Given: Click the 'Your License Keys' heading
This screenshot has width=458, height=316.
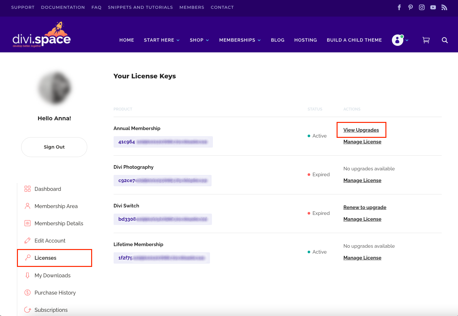Looking at the screenshot, I should click(x=145, y=76).
